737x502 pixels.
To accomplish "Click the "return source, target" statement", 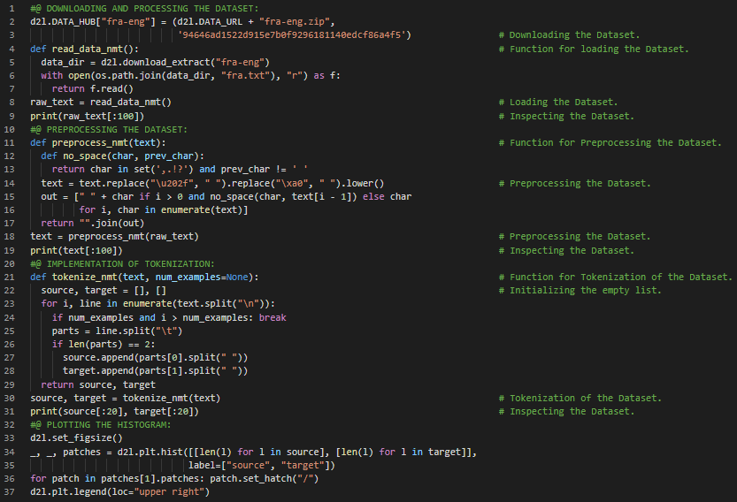I will 98,384.
